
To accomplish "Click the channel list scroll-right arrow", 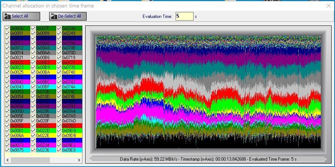I will tap(79, 160).
